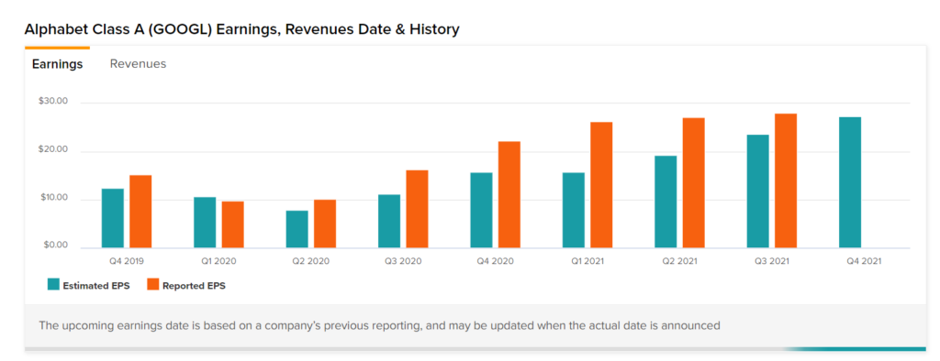Image resolution: width=940 pixels, height=361 pixels.
Task: Click the Q3 2020 estimated EPS bar
Action: coord(389,222)
